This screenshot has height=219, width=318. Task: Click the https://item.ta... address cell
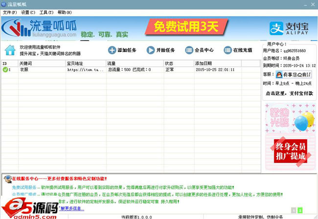pos(86,70)
